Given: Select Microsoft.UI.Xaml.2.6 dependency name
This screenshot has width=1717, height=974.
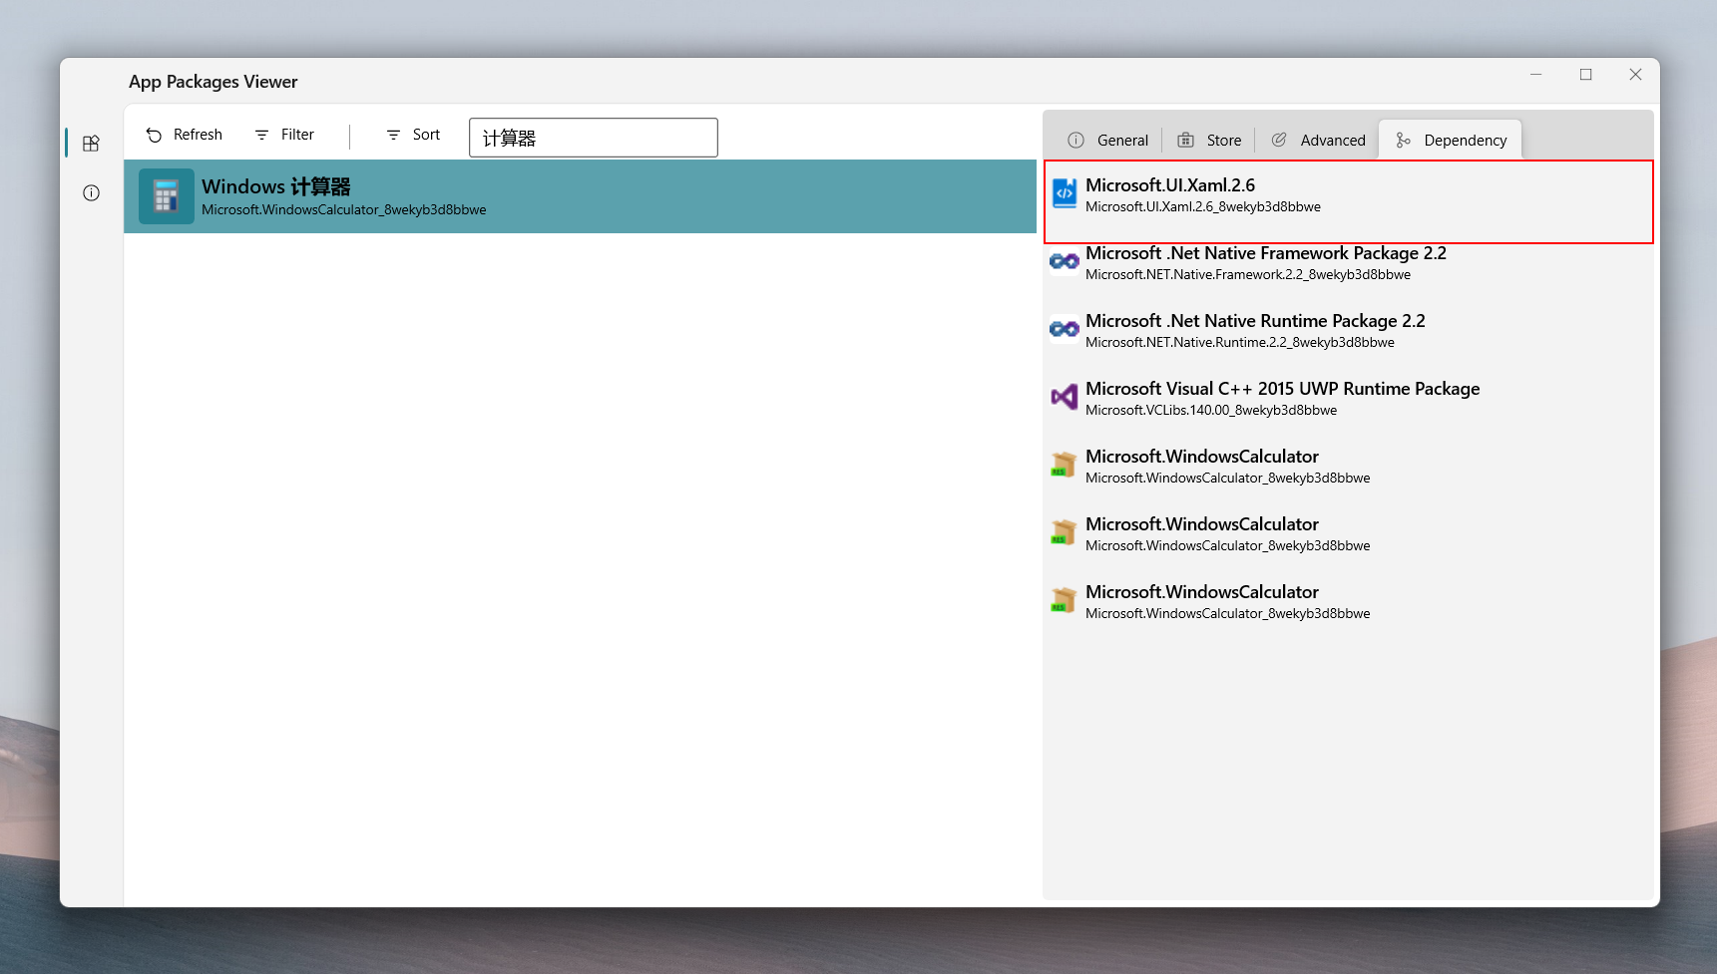Looking at the screenshot, I should [x=1170, y=185].
